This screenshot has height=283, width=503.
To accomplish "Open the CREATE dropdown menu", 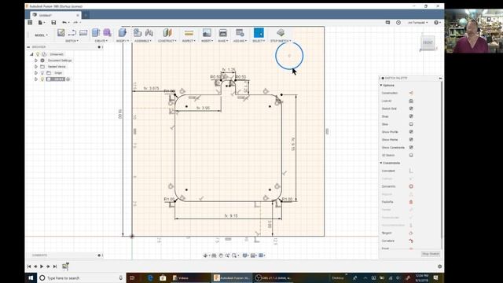I will tap(101, 41).
